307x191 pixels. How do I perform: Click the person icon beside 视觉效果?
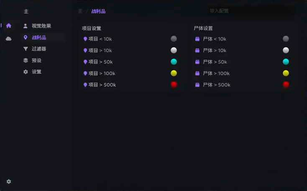pos(26,26)
